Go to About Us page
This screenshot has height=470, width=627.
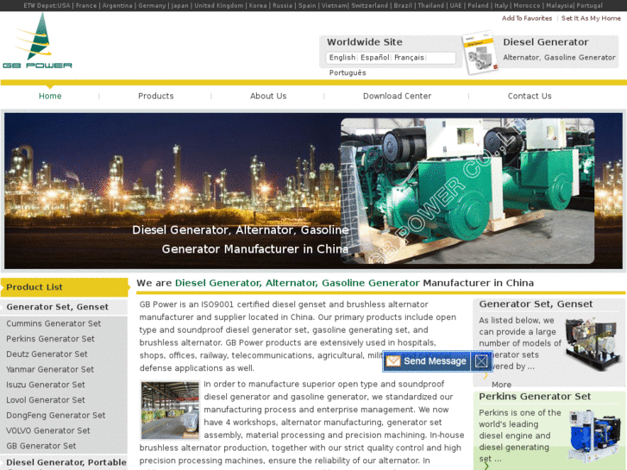(x=268, y=96)
